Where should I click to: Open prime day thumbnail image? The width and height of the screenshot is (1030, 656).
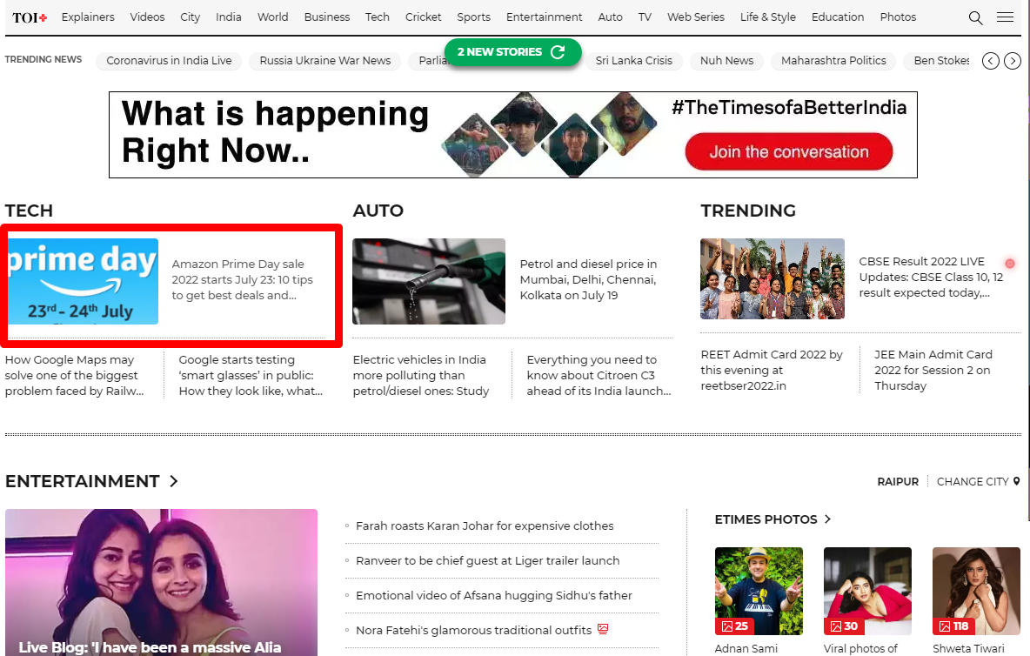coord(82,281)
